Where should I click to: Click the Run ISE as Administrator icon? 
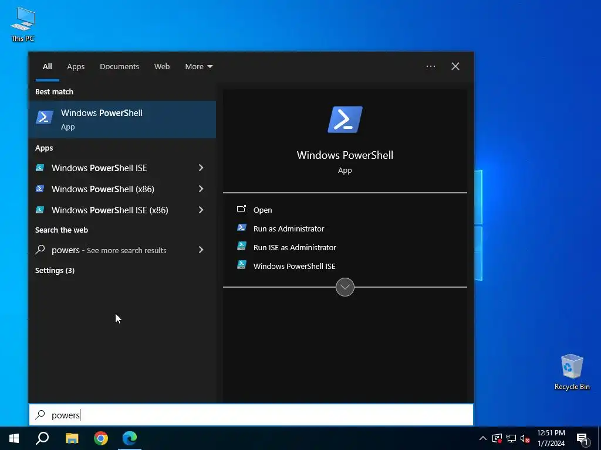pos(241,246)
